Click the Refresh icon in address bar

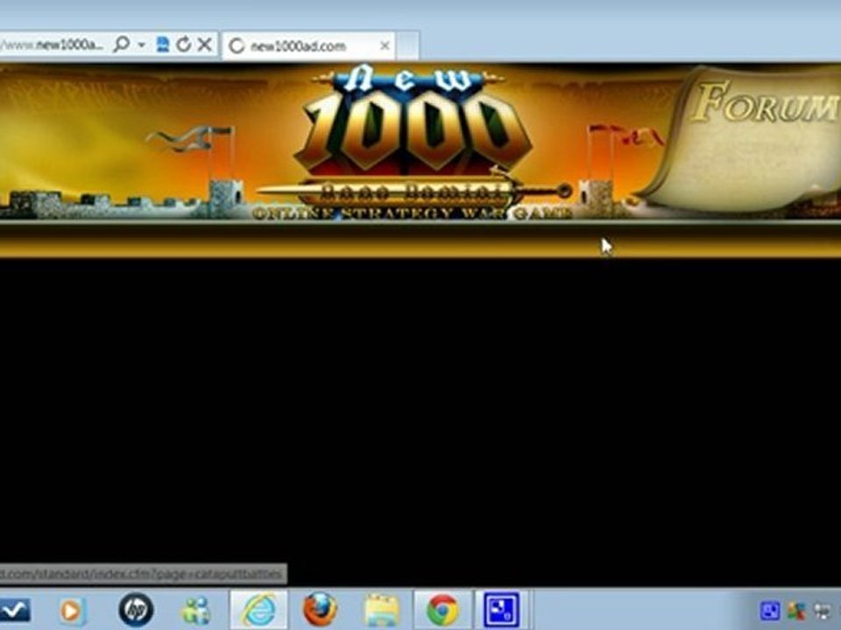tap(184, 45)
